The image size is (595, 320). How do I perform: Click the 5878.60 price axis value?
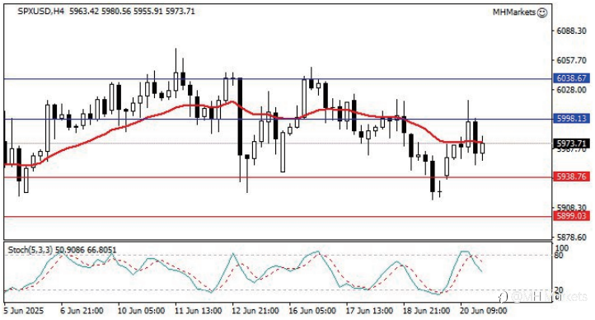[571, 238]
